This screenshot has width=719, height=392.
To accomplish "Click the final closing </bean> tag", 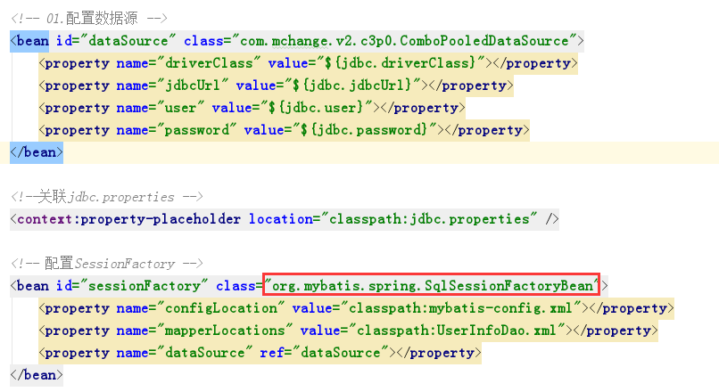I will point(37,375).
